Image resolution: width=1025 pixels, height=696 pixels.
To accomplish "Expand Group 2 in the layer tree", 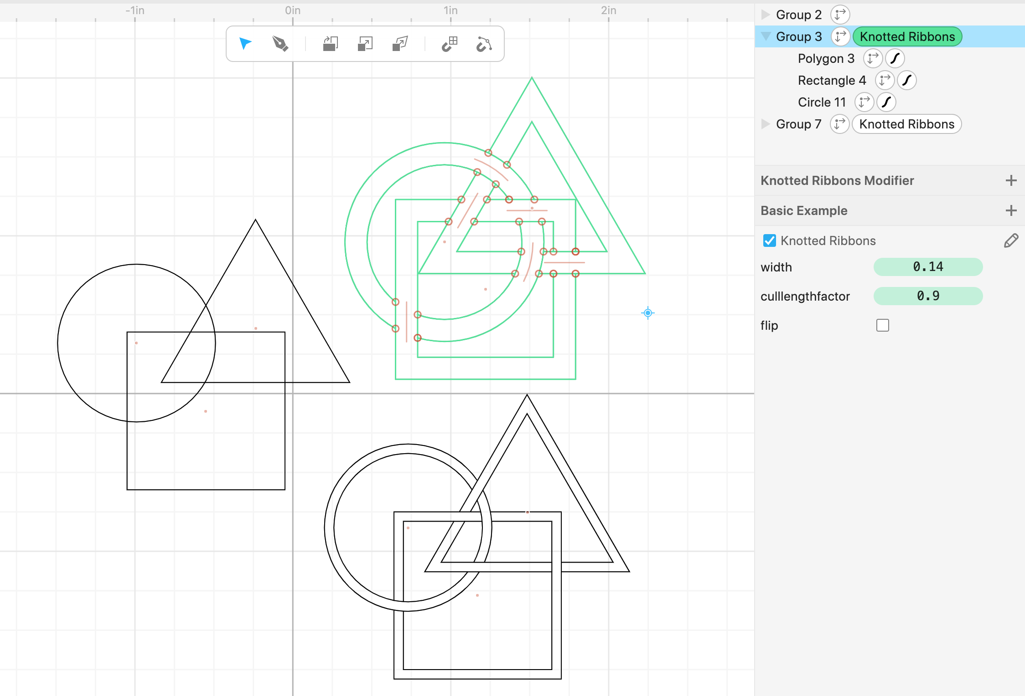I will tap(766, 15).
